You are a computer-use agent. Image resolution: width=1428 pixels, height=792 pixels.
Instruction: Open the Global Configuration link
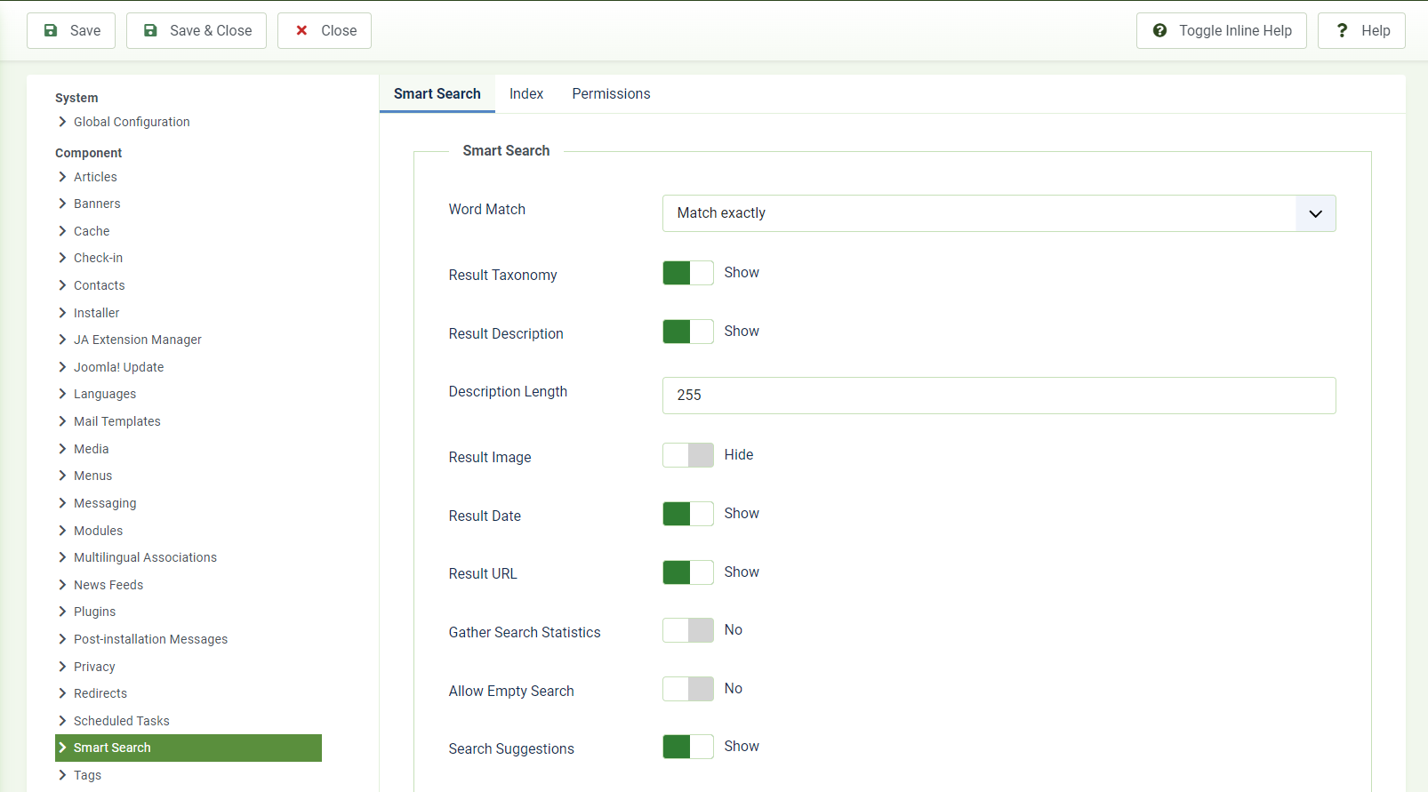coord(132,122)
